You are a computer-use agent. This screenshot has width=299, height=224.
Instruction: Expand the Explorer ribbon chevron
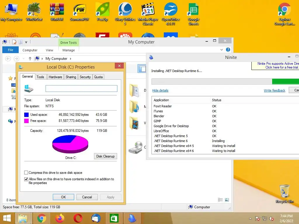pyautogui.click(x=222, y=50)
